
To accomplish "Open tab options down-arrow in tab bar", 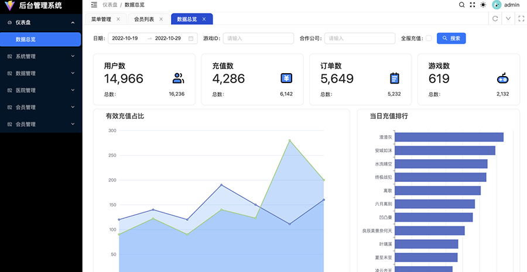I will (508, 19).
